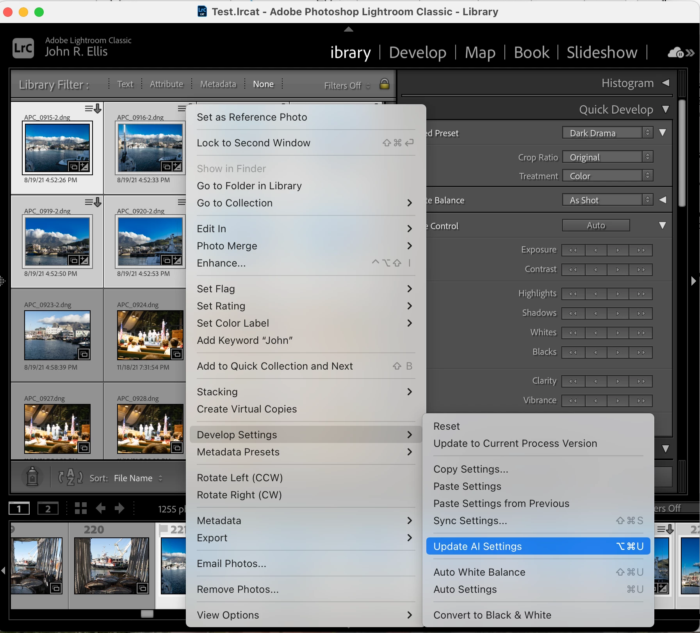Decrease Vibrance by a small step

596,401
